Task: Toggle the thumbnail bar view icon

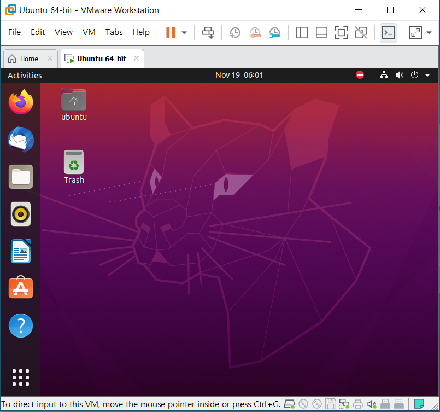Action: (x=321, y=33)
